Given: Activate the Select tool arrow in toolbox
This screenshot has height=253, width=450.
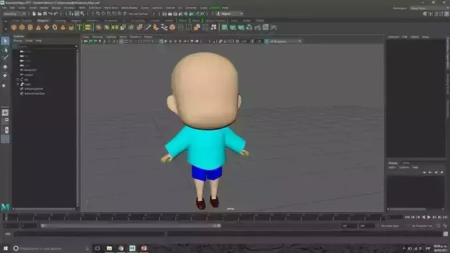Looking at the screenshot, I should pos(5,41).
